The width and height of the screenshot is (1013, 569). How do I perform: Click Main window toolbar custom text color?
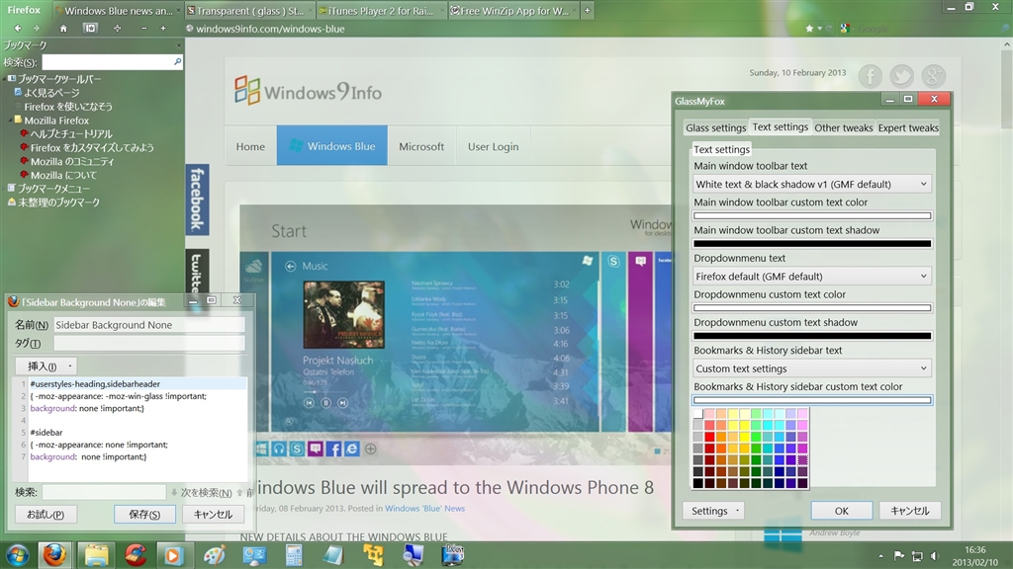click(812, 215)
